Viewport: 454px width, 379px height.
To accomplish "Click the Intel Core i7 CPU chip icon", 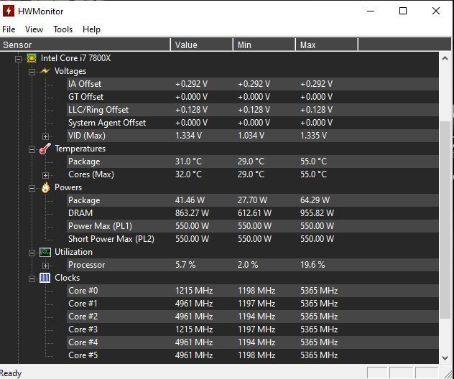I will 32,58.
